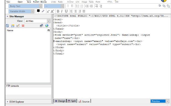Click the Link toolbar button
The height and width of the screenshot is (106, 171).
pos(77,2)
